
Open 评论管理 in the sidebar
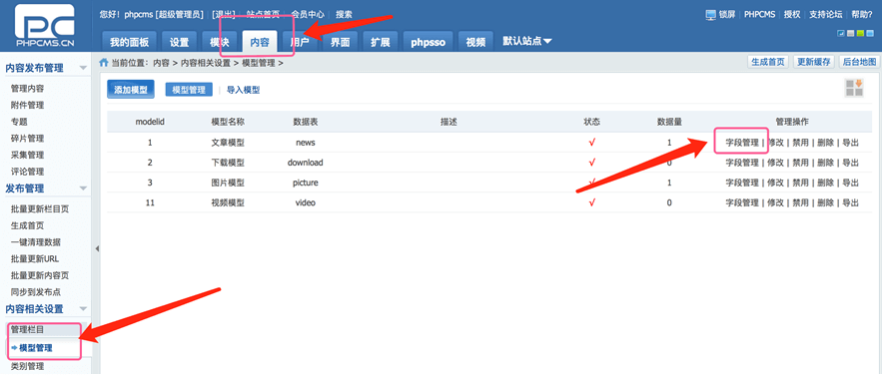pos(28,172)
